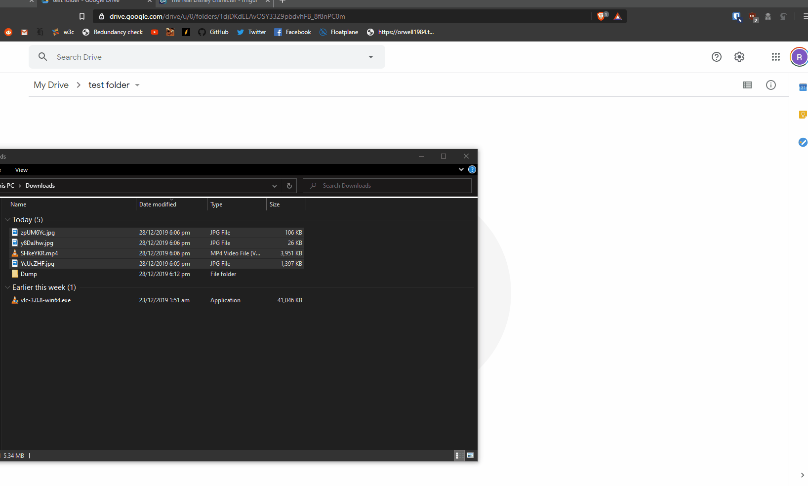Switch to The real Disney character tab
The height and width of the screenshot is (486, 808).
[212, 2]
